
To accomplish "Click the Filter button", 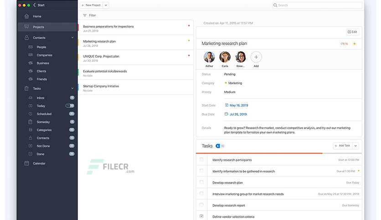I will tap(89, 15).
